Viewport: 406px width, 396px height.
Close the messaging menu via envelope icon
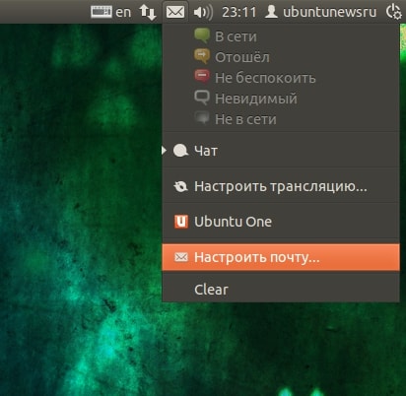pyautogui.click(x=175, y=12)
